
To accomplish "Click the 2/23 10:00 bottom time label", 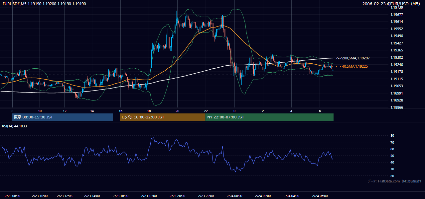I will click(x=40, y=196).
